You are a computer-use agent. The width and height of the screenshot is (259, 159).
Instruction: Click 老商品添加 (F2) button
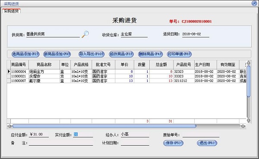point(25,54)
